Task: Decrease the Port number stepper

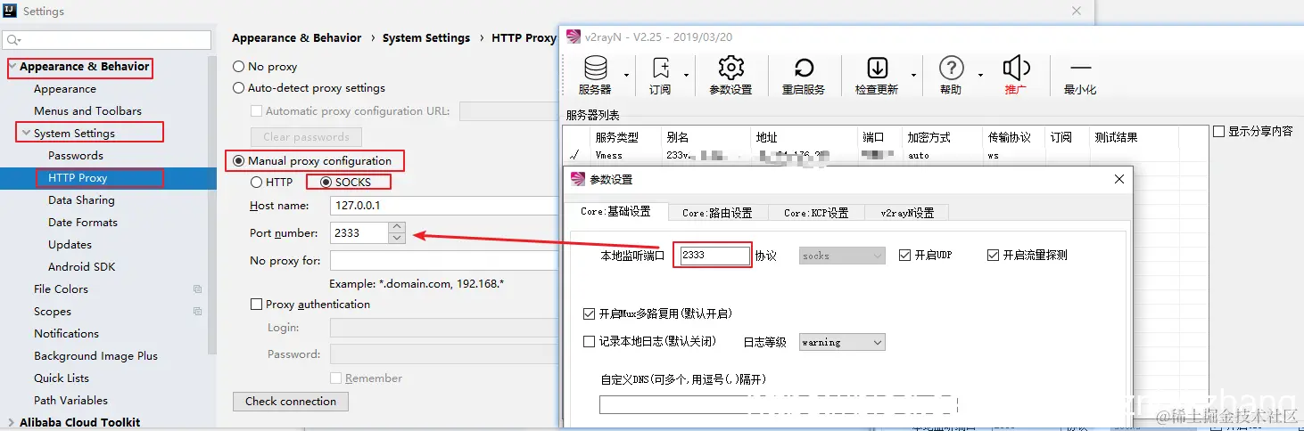Action: [398, 239]
